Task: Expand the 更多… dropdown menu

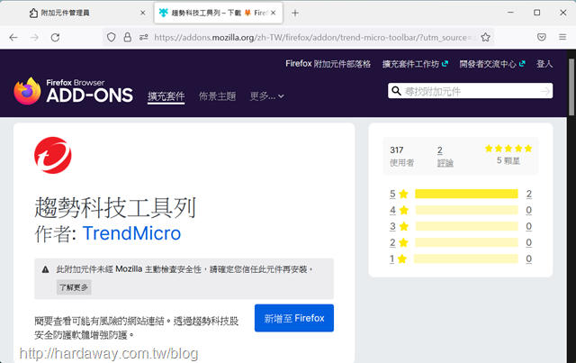Action: point(266,96)
